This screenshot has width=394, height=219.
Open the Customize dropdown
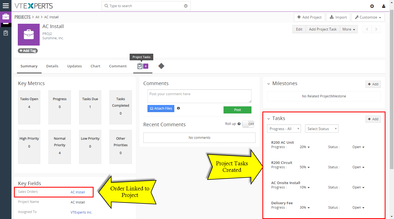click(368, 17)
